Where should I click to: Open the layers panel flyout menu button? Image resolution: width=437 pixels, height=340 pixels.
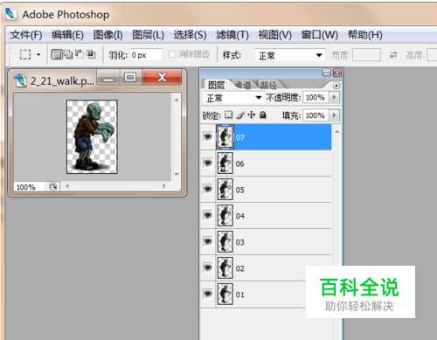pyautogui.click(x=336, y=86)
